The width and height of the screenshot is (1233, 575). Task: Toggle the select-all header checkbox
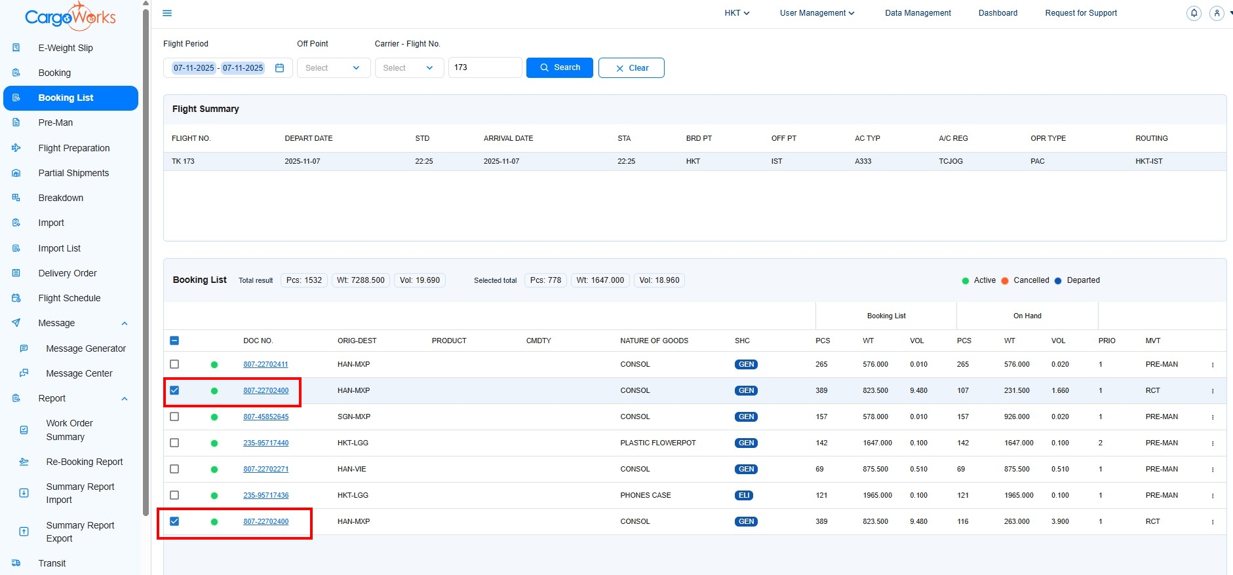[174, 341]
